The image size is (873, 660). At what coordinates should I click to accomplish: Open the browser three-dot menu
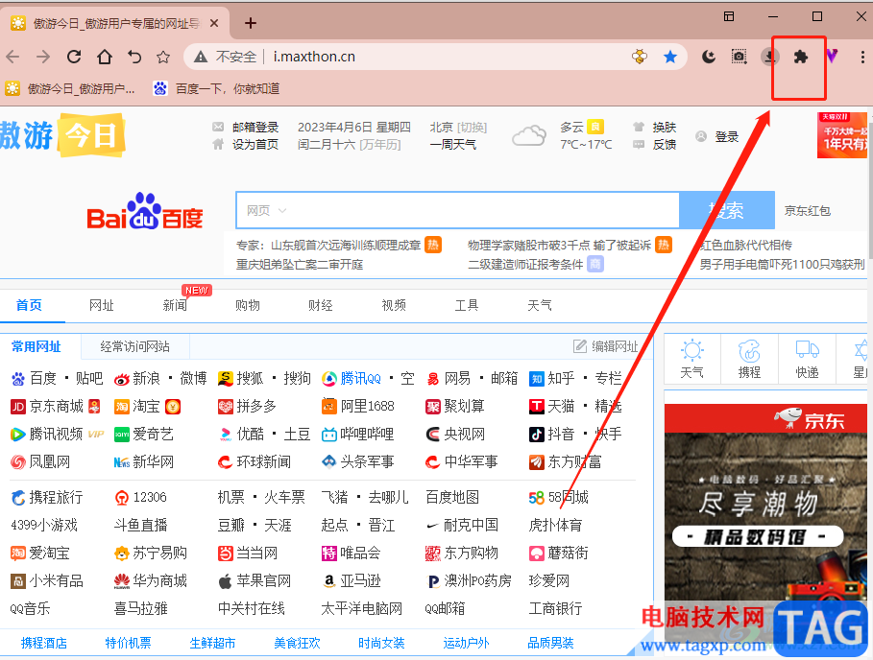point(862,57)
